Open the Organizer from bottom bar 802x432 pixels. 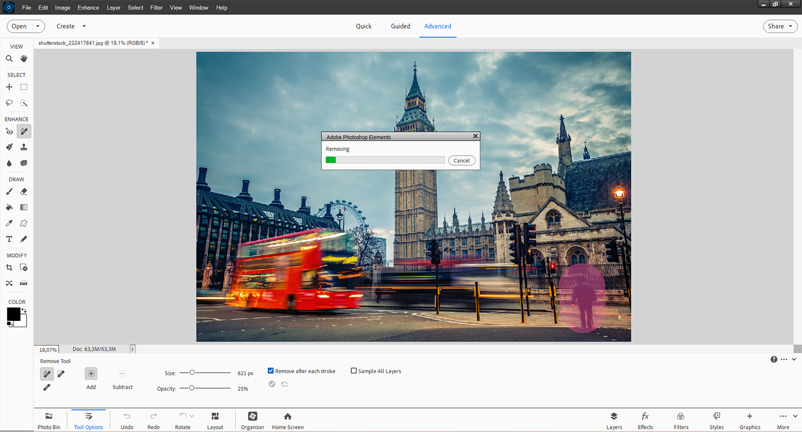(x=252, y=420)
